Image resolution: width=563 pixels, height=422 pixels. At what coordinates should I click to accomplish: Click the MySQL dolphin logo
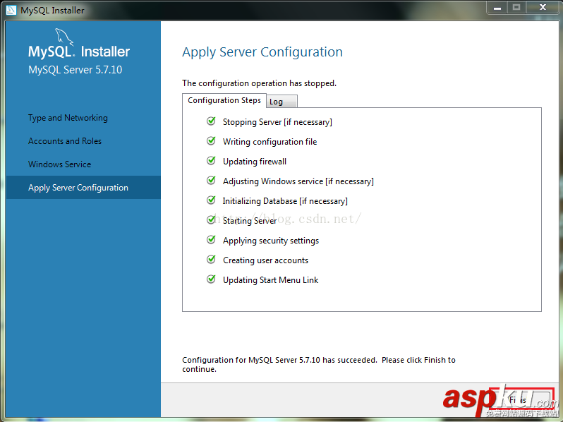tap(64, 37)
